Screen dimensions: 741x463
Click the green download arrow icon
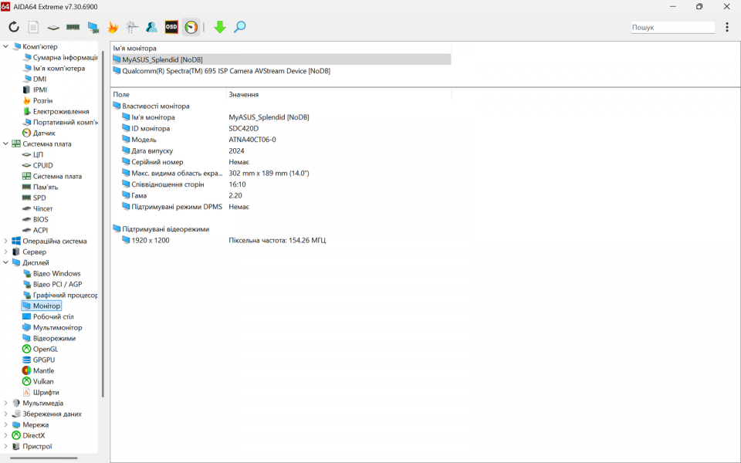pyautogui.click(x=220, y=27)
